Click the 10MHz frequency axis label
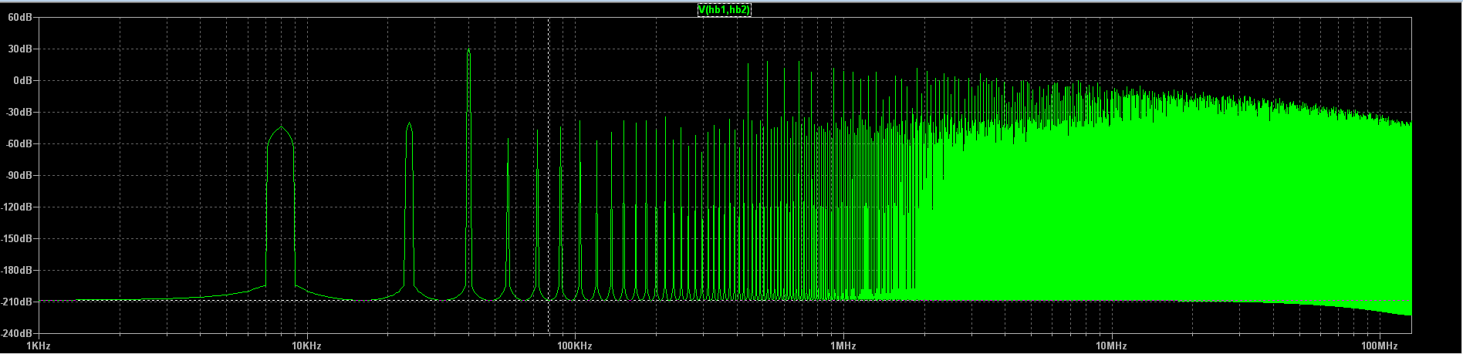Image resolution: width=1463 pixels, height=354 pixels. (x=1110, y=346)
